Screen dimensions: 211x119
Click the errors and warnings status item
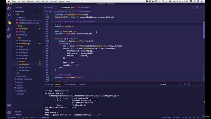point(26,118)
